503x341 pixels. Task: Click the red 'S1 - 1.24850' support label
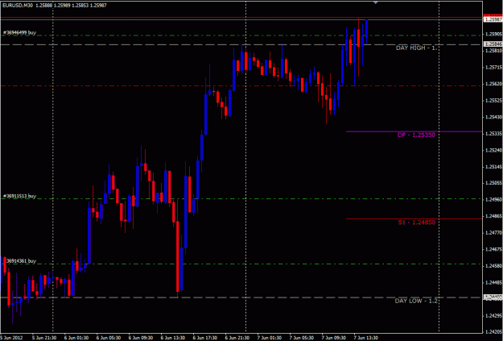[x=416, y=222]
